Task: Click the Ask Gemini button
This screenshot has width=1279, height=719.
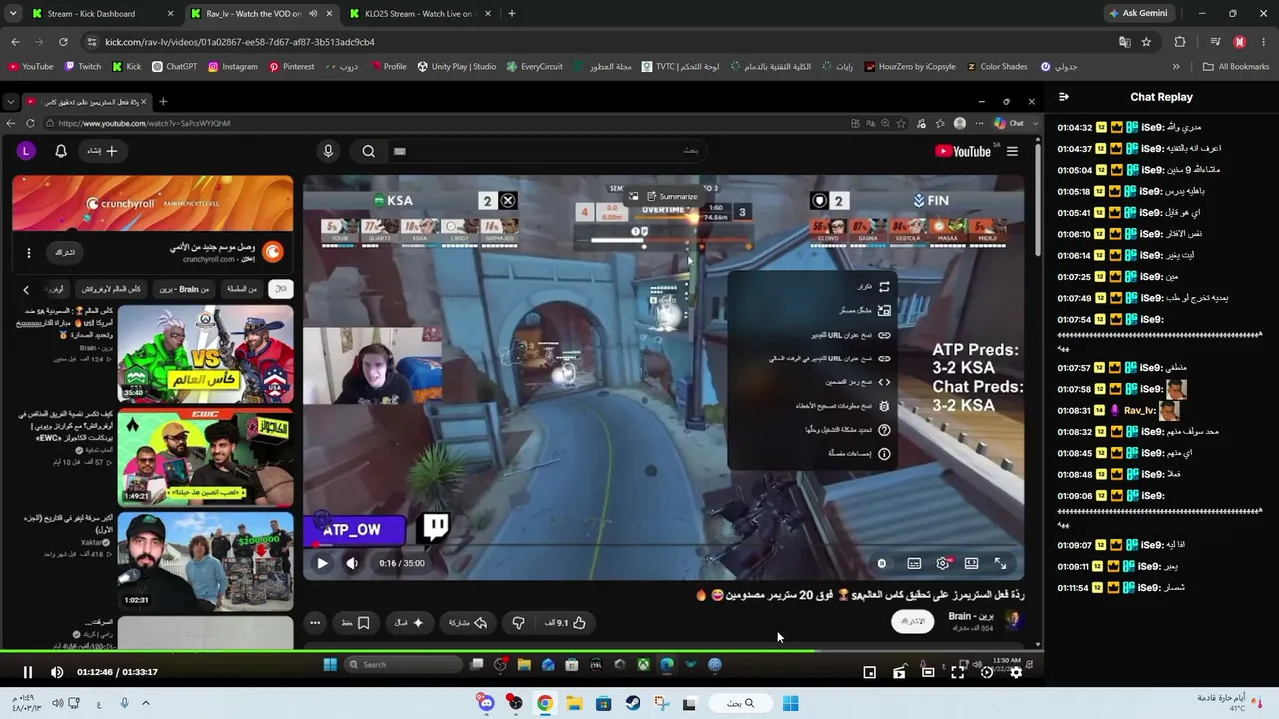Action: point(1137,14)
